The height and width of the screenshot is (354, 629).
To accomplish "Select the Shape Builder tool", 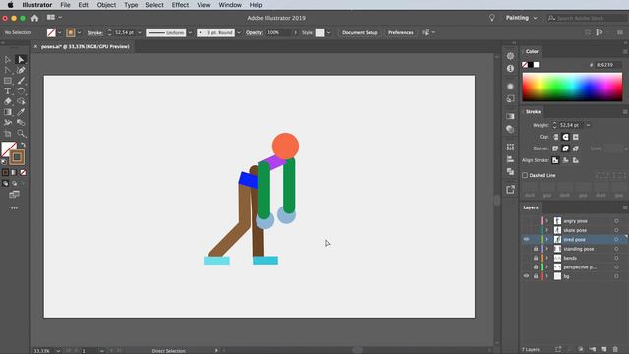I will pos(21,101).
